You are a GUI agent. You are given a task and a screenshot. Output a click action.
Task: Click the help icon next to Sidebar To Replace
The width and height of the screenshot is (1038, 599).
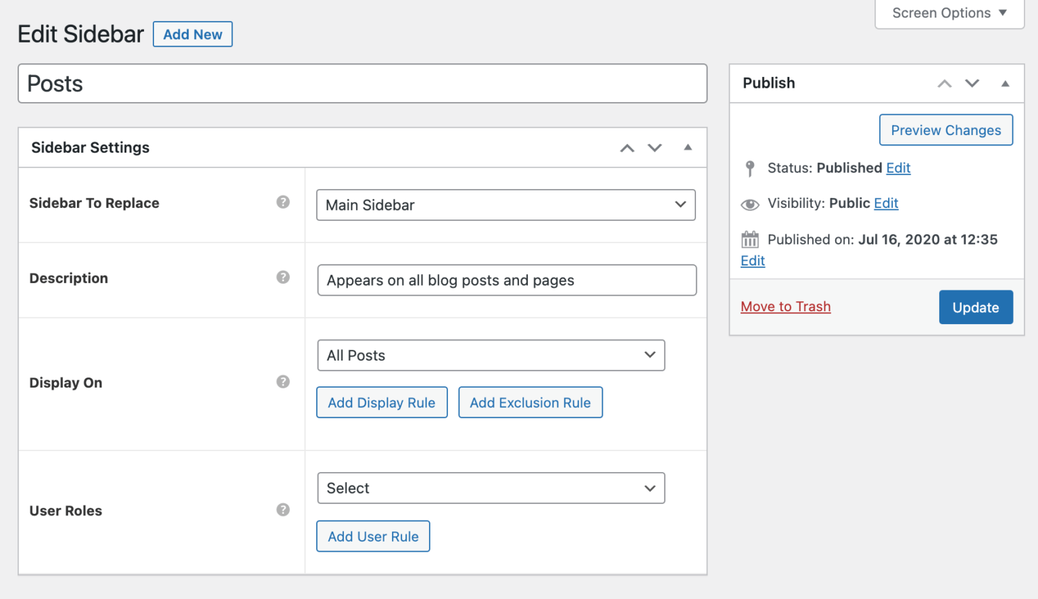[x=282, y=202]
